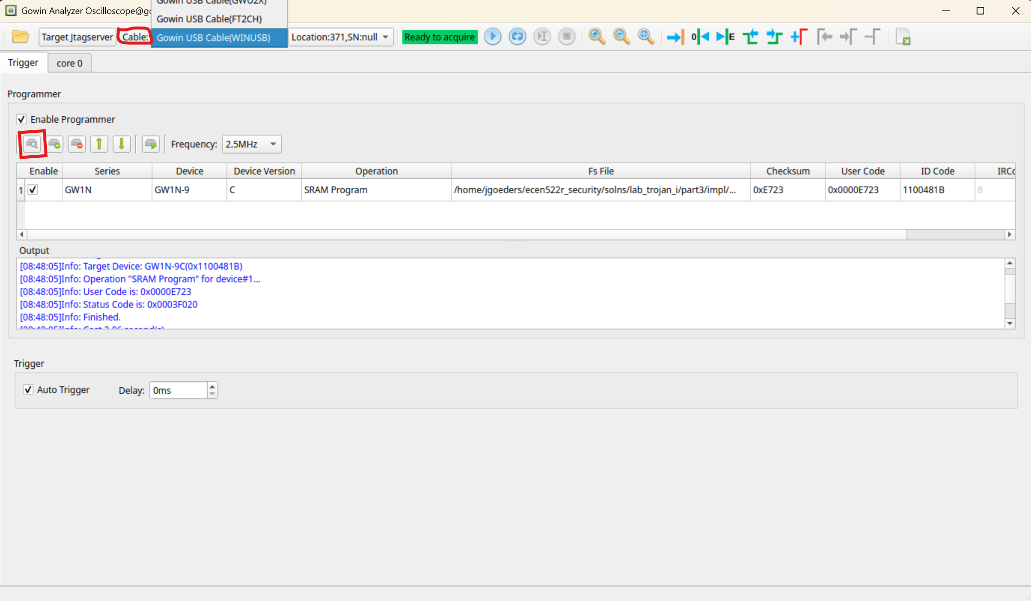Maximize the Gowin Analyzer Oscilloscope window
This screenshot has height=601, width=1031.
980,11
